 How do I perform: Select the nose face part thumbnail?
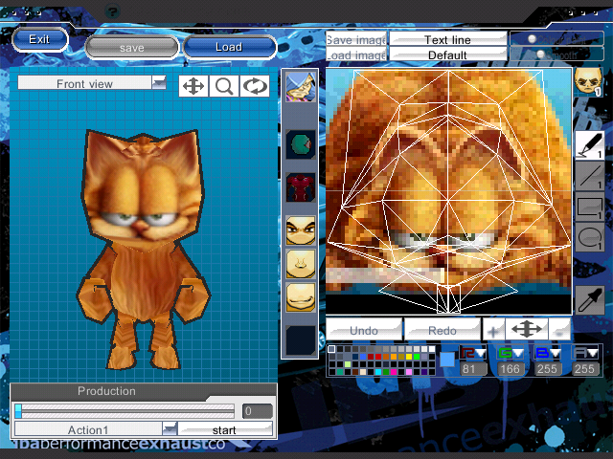(300, 264)
